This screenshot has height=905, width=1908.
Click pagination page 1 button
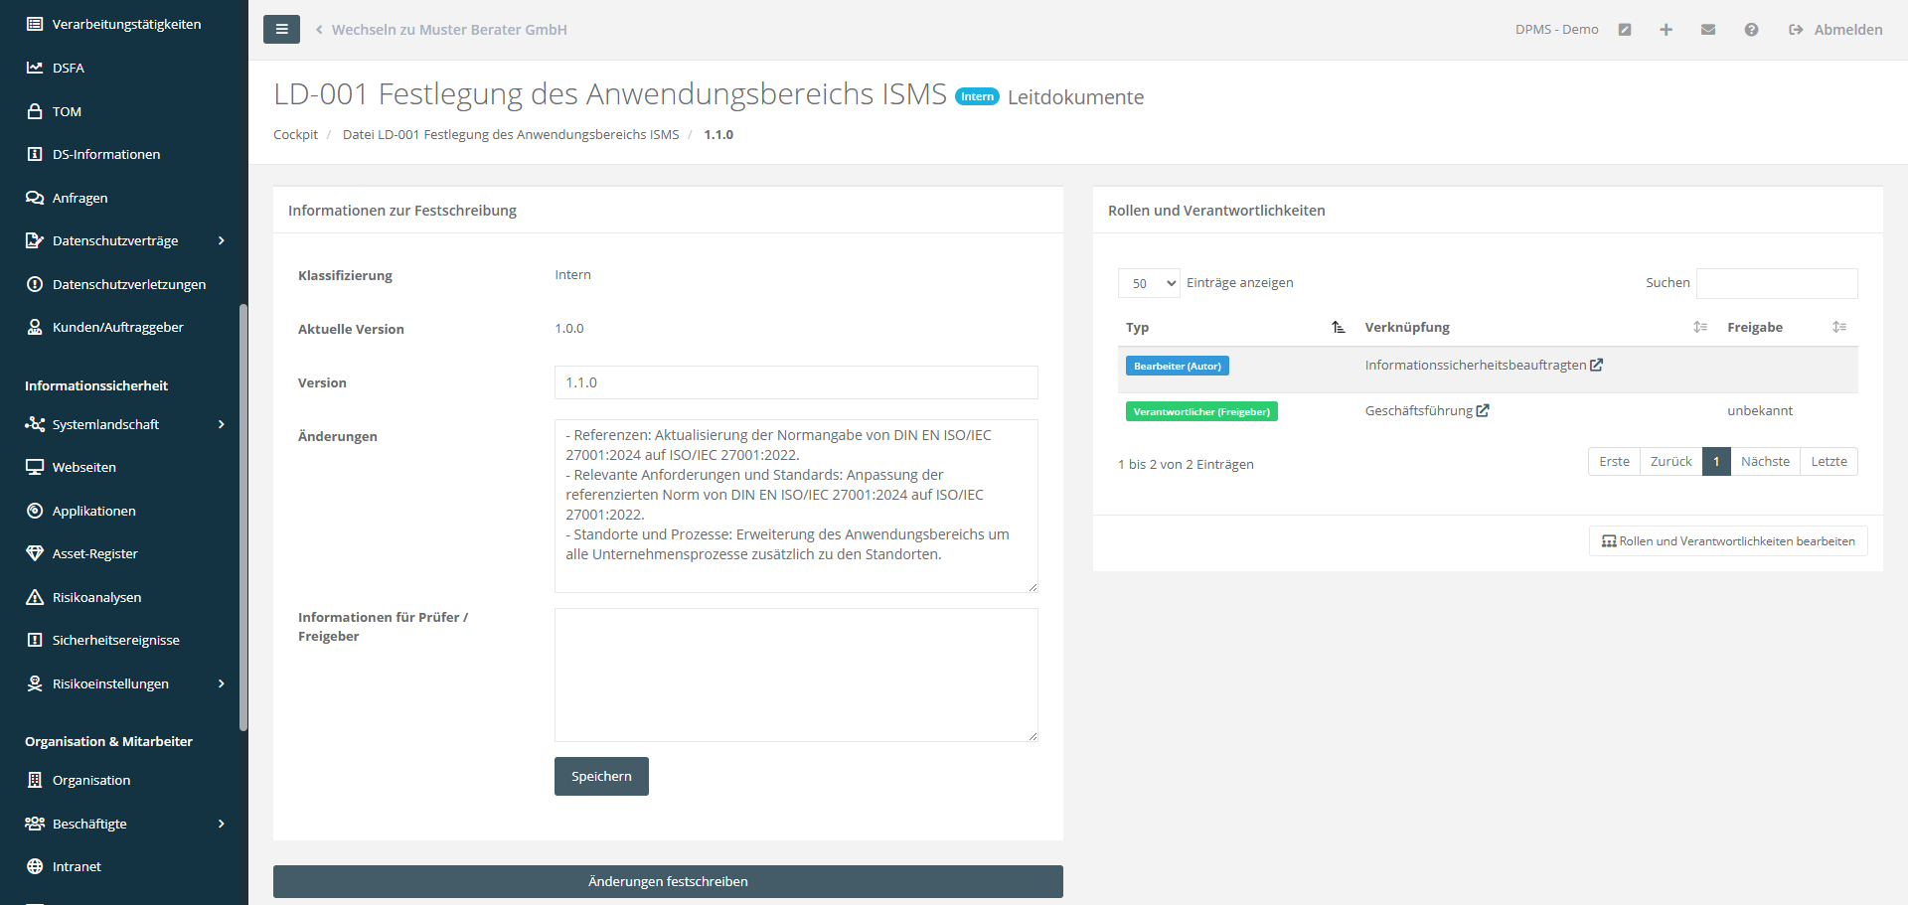tap(1716, 461)
